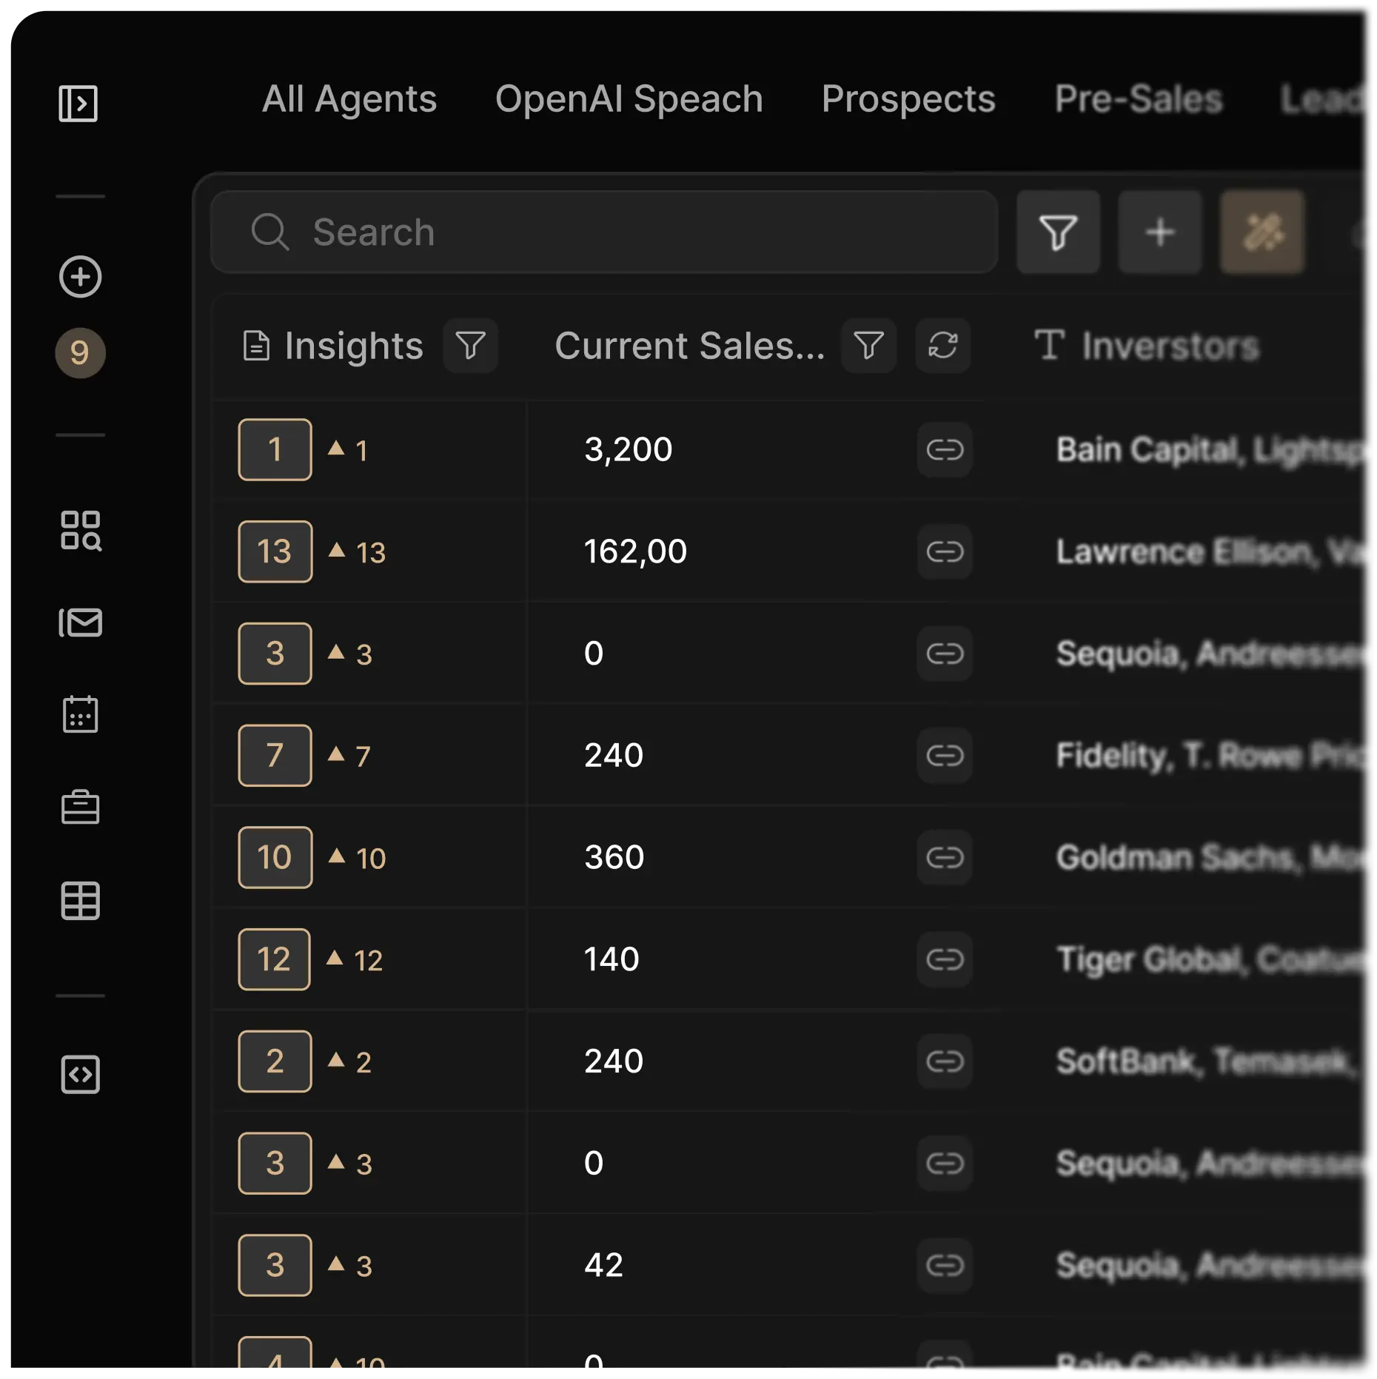Open the code embed sidebar icon
The width and height of the screenshot is (1377, 1379).
click(80, 1075)
